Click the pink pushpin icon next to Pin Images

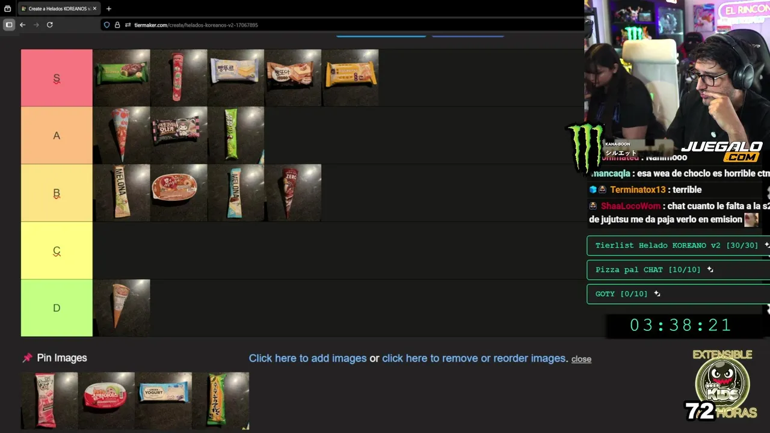27,358
